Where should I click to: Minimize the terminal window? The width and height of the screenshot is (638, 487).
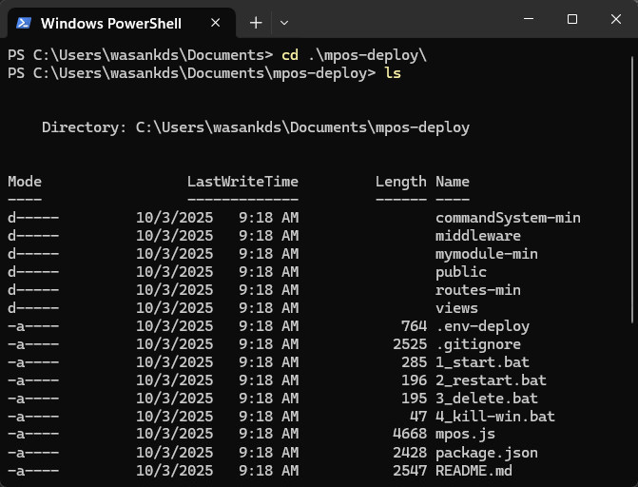point(529,19)
